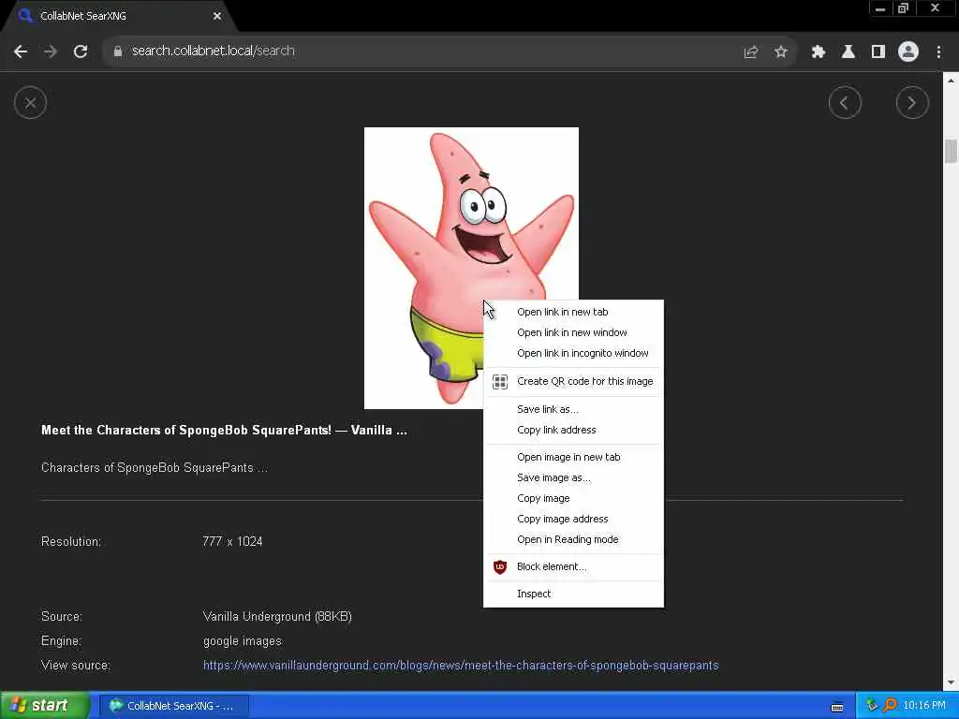Select the CollabNet SearXNG browser tab

[119, 16]
